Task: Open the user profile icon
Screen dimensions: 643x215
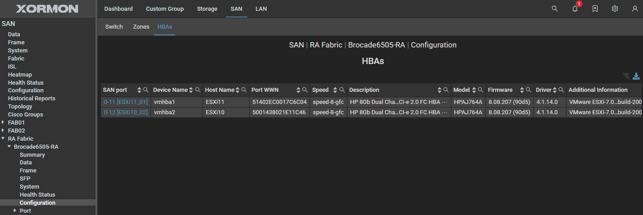Action: coord(635,9)
